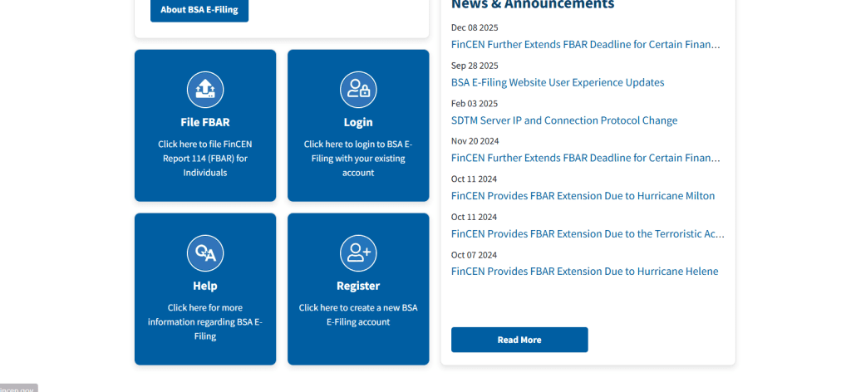Image resolution: width=851 pixels, height=392 pixels.
Task: Click the File FBAR upload icon
Action: [205, 90]
